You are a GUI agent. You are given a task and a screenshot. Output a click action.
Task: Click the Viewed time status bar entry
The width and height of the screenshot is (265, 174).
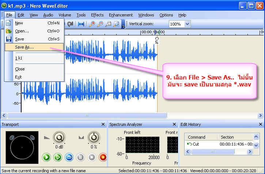pos(223,171)
